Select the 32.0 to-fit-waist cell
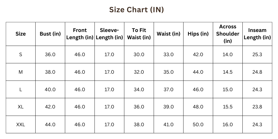The image size is (278, 139). pyautogui.click(x=139, y=72)
